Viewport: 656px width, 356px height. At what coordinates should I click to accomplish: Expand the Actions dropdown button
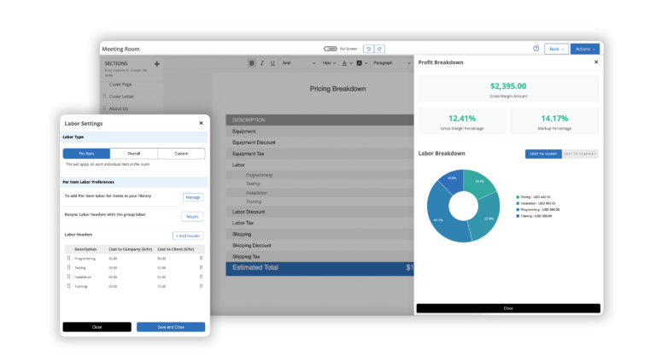(584, 49)
